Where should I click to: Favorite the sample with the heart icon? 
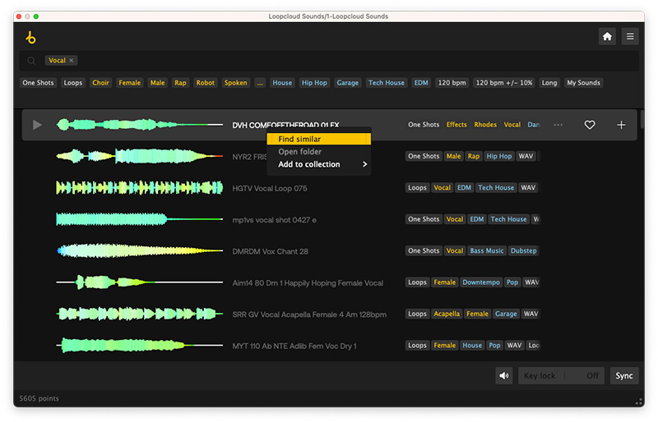click(590, 125)
